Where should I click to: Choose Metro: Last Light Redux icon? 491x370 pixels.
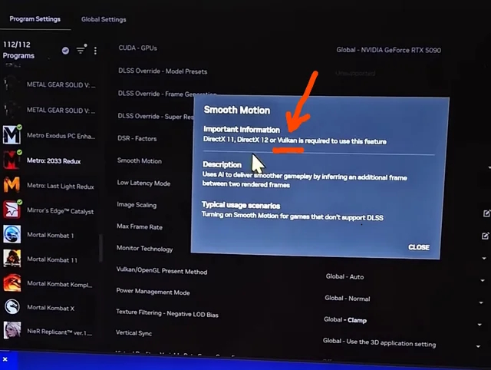pyautogui.click(x=12, y=185)
